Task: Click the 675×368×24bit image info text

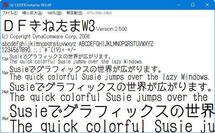Action: point(99,13)
